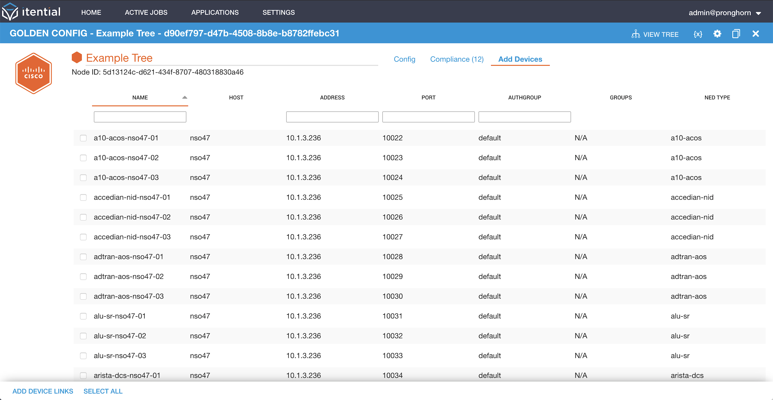Switch to the Compliance (12) tab

[x=457, y=59]
